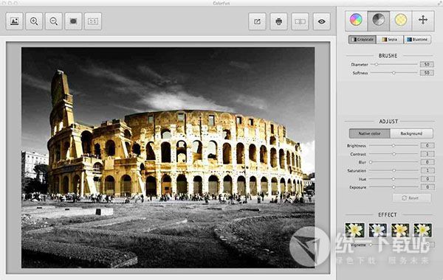Viewport: 443px width, 280px height.
Task: Switch to the Bluetone tab
Action: point(417,40)
